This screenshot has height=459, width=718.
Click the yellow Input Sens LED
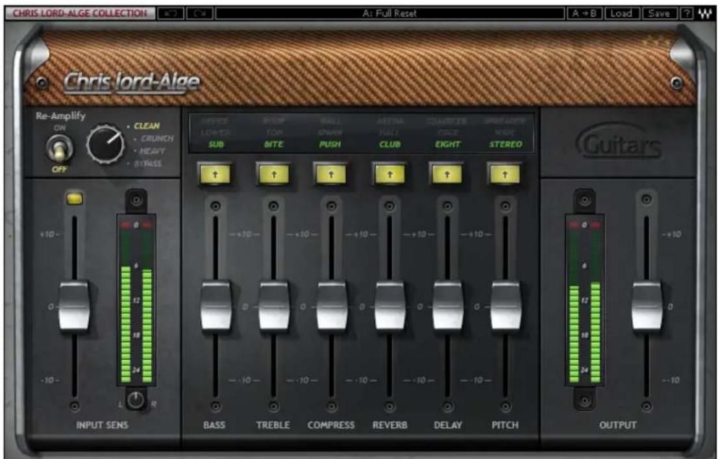coord(75,199)
